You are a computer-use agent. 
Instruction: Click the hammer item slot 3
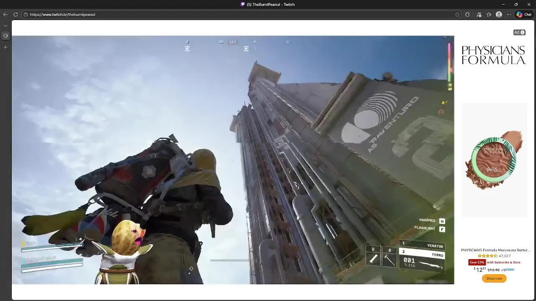(x=389, y=257)
